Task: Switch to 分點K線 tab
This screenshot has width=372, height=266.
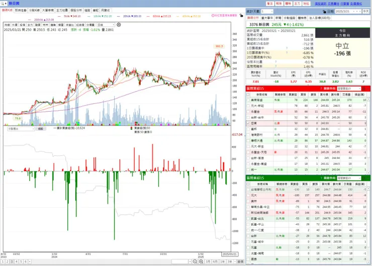Action: (34, 11)
